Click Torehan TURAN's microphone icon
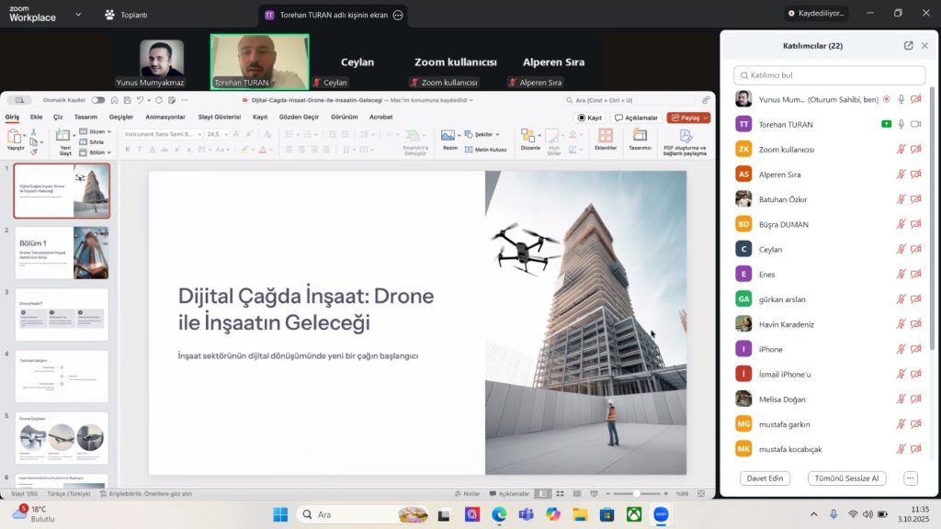The image size is (941, 529). 901,124
